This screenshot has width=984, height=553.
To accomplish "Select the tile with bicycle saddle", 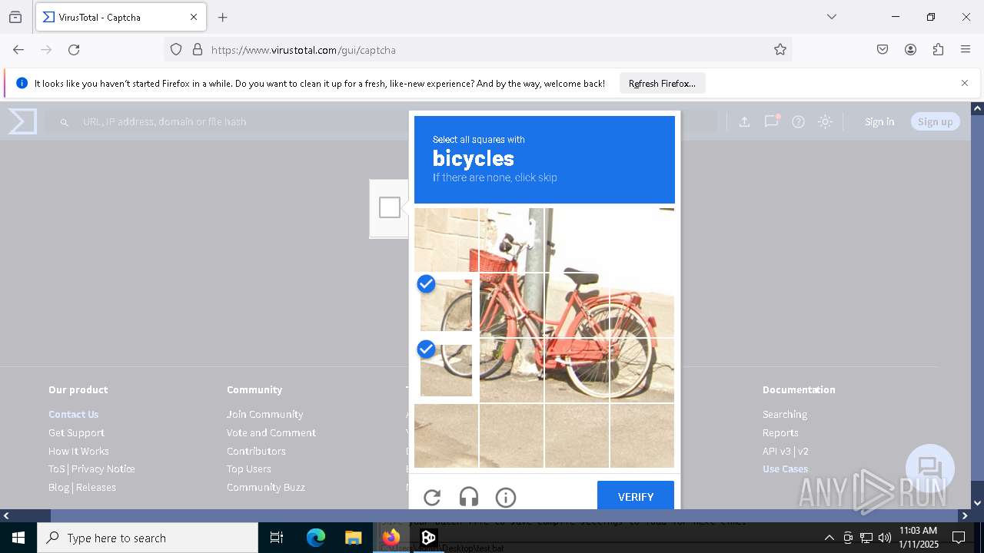I will coord(577,305).
